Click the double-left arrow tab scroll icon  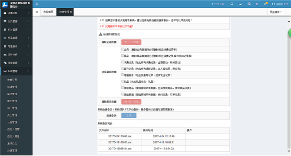[37, 12]
